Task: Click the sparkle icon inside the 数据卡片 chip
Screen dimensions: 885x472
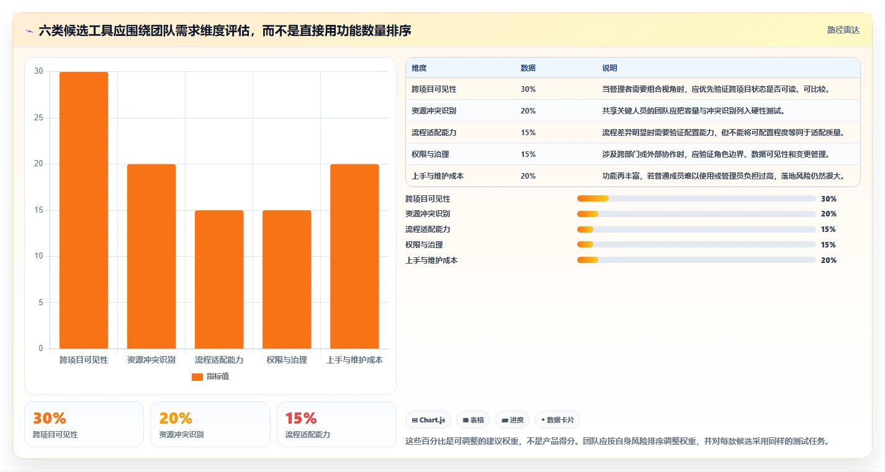Action: tap(543, 420)
